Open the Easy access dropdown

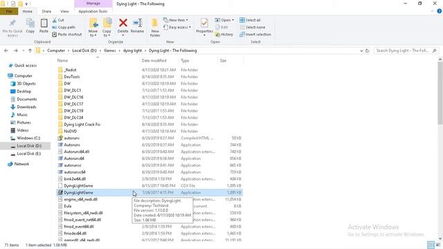coord(177,28)
